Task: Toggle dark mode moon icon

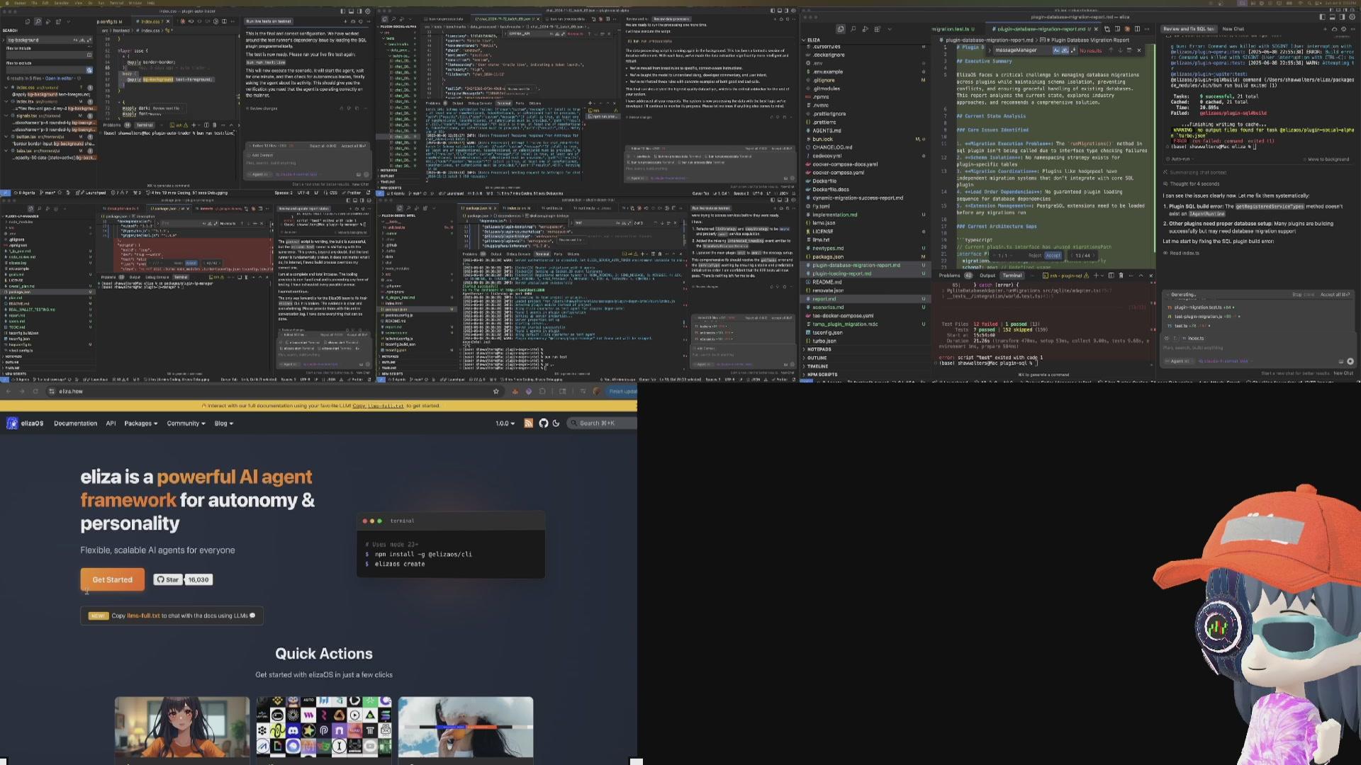Action: [x=556, y=423]
